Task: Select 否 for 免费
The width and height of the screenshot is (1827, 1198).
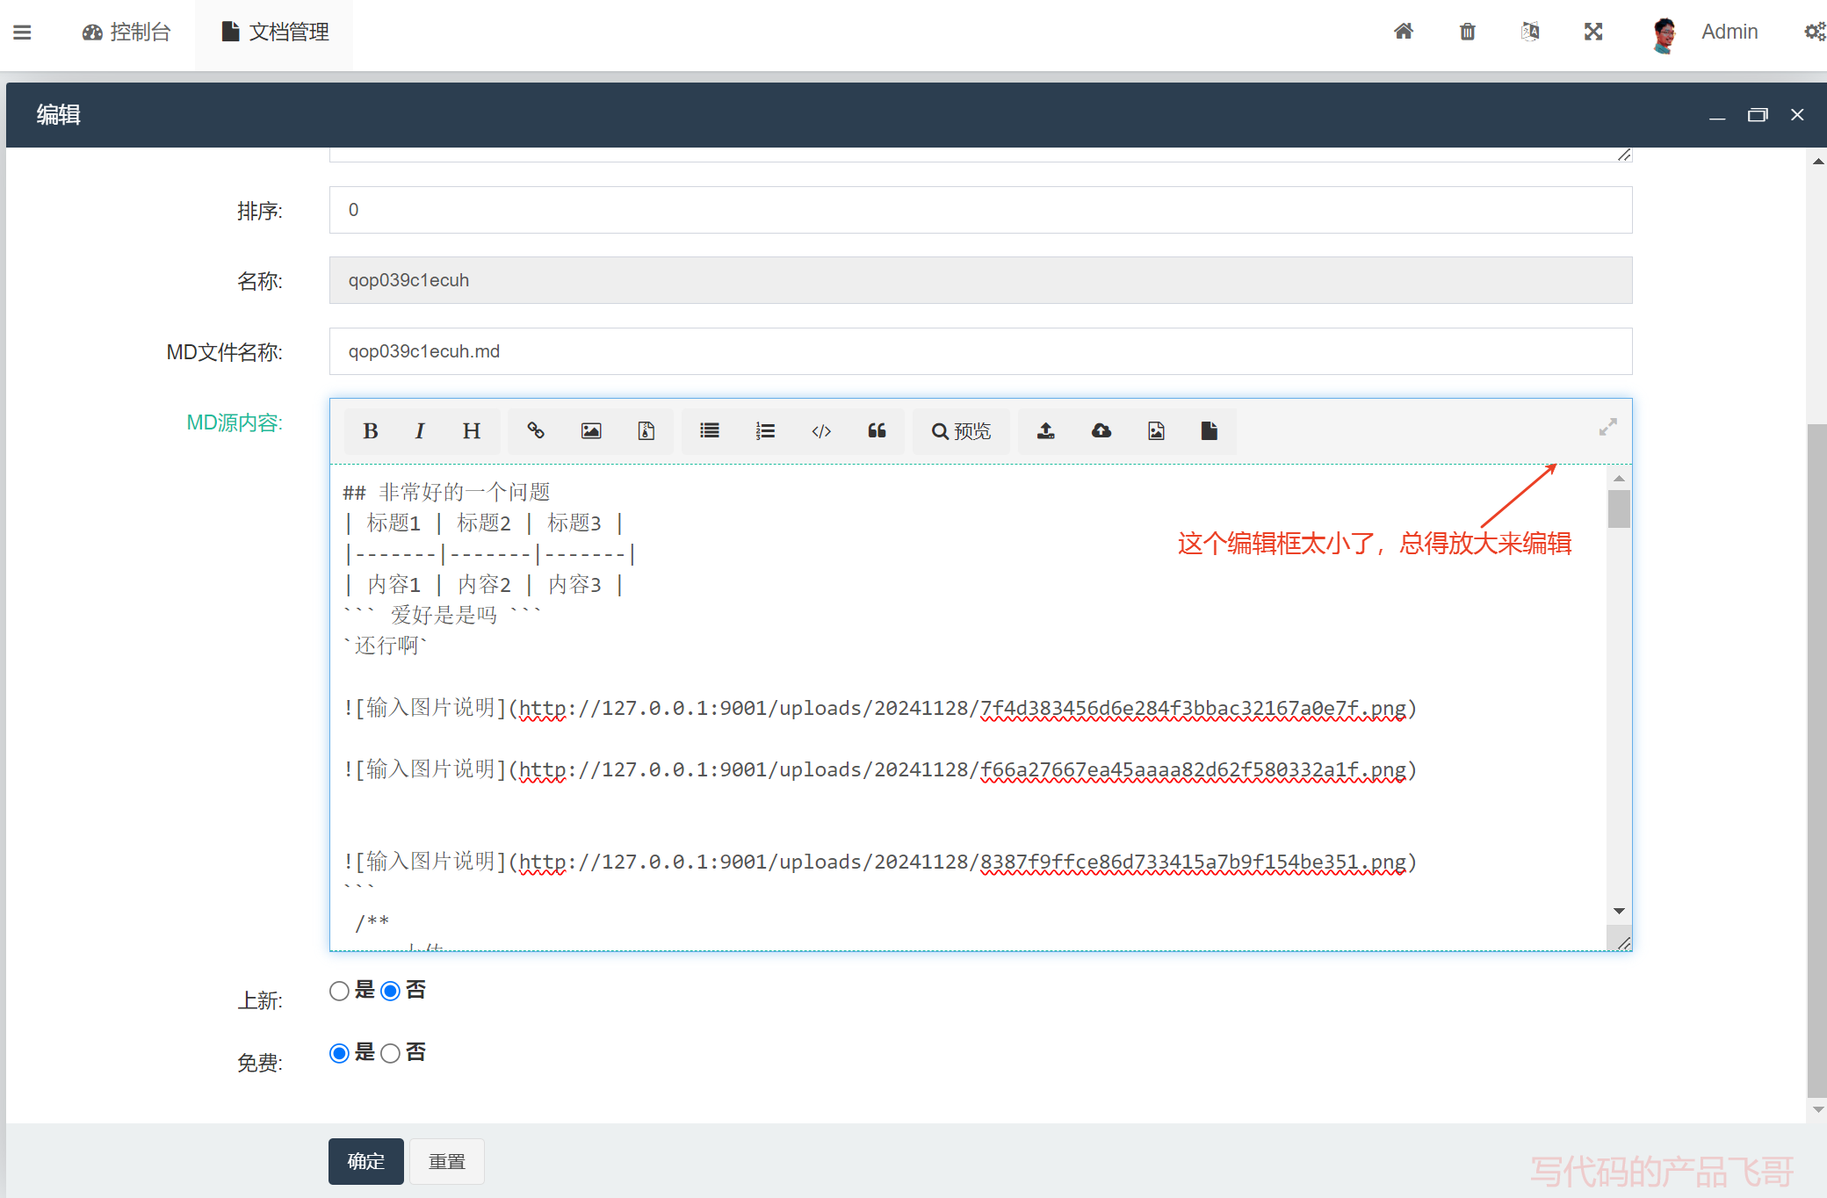Action: 390,1053
